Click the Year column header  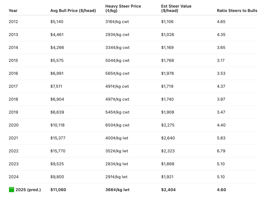pyautogui.click(x=13, y=10)
